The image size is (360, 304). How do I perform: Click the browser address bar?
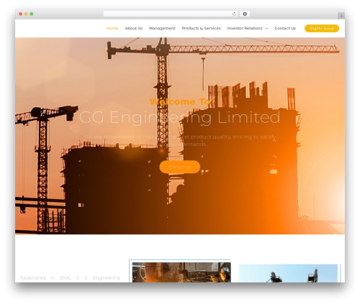pos(171,14)
